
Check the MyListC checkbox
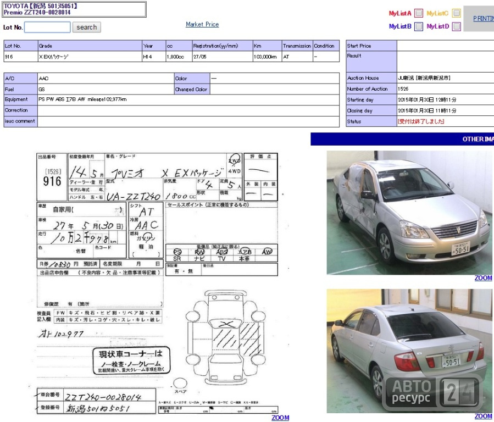pos(457,13)
